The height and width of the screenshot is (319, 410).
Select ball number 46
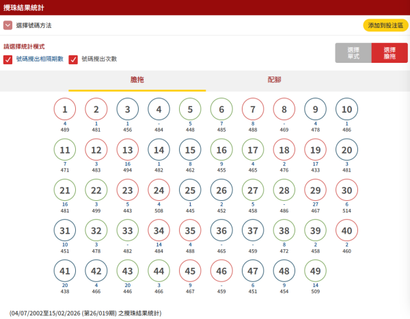pos(221,272)
